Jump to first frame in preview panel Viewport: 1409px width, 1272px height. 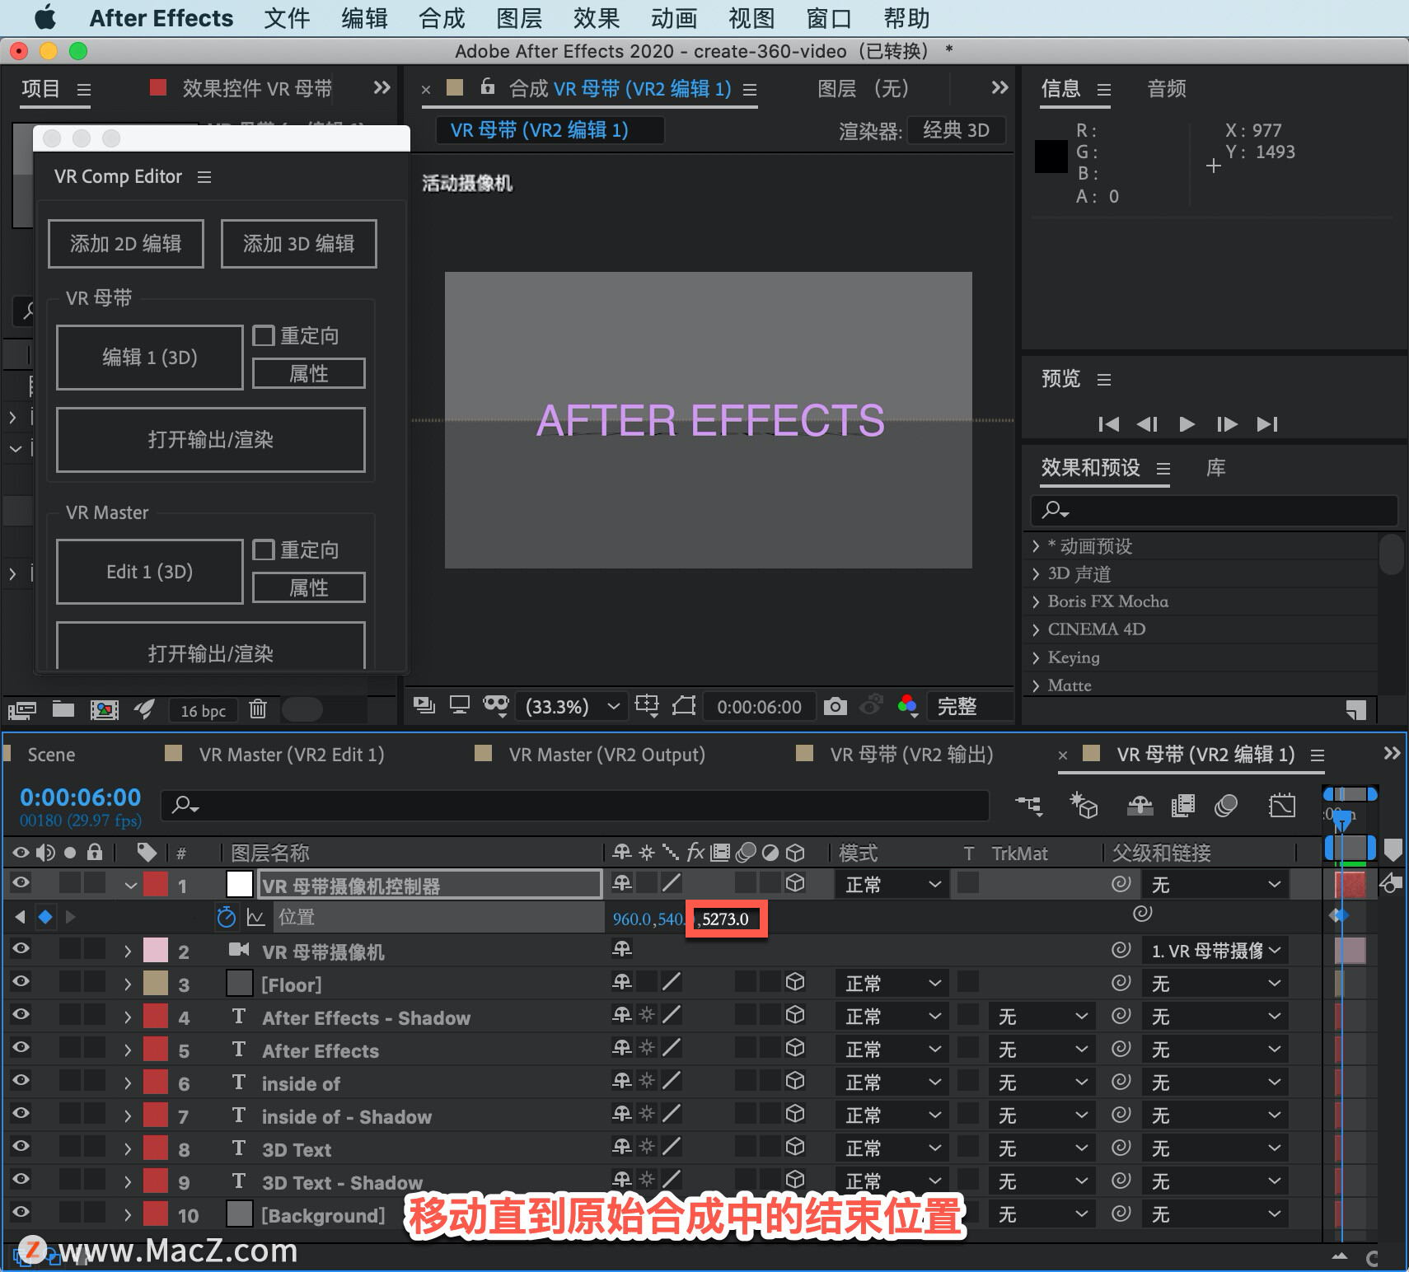tap(1108, 423)
